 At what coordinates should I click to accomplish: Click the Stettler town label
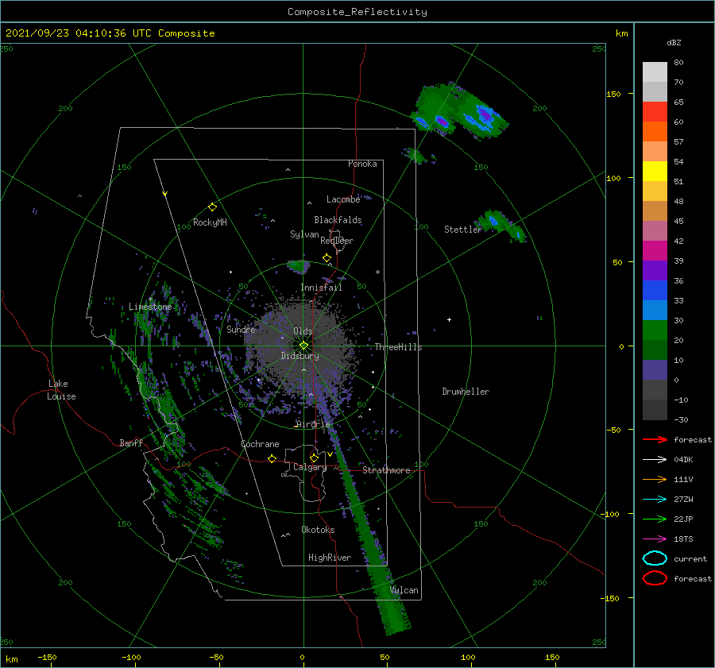(x=462, y=230)
